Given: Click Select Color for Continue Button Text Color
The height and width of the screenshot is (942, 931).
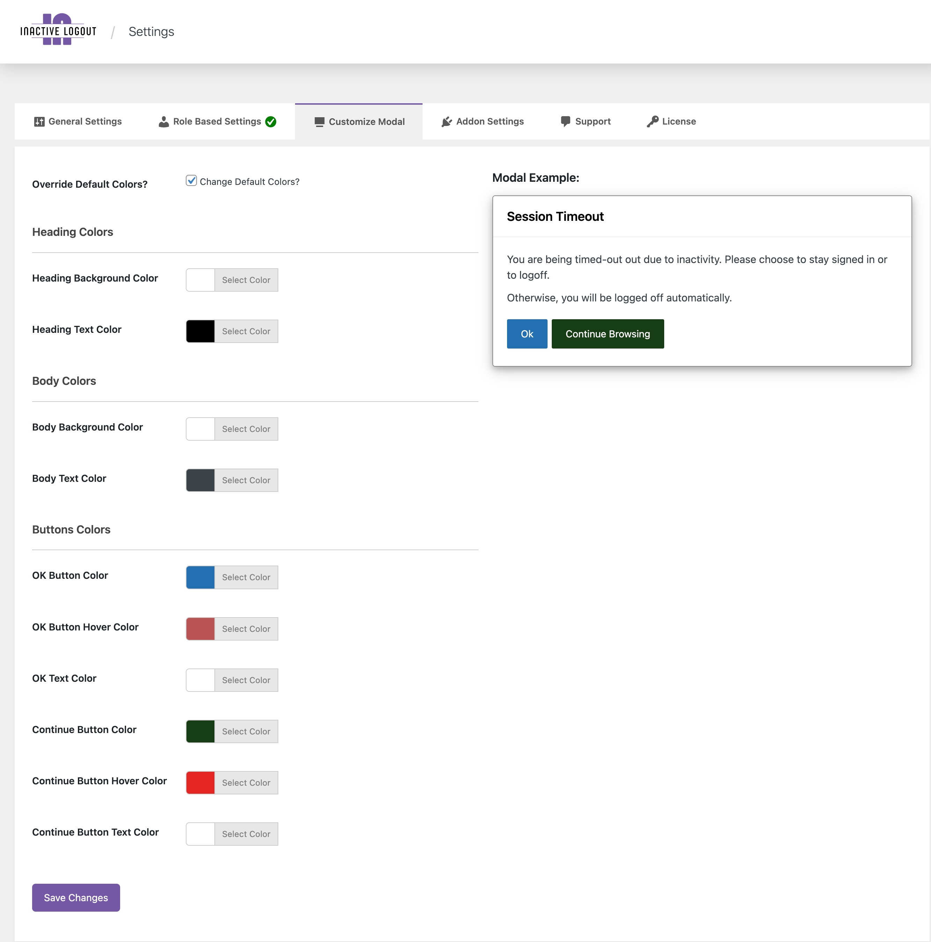Looking at the screenshot, I should pos(247,834).
